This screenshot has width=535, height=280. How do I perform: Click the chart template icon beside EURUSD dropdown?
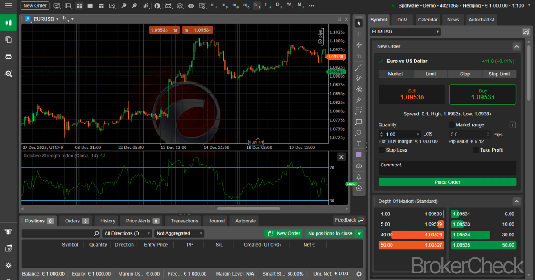point(526,32)
